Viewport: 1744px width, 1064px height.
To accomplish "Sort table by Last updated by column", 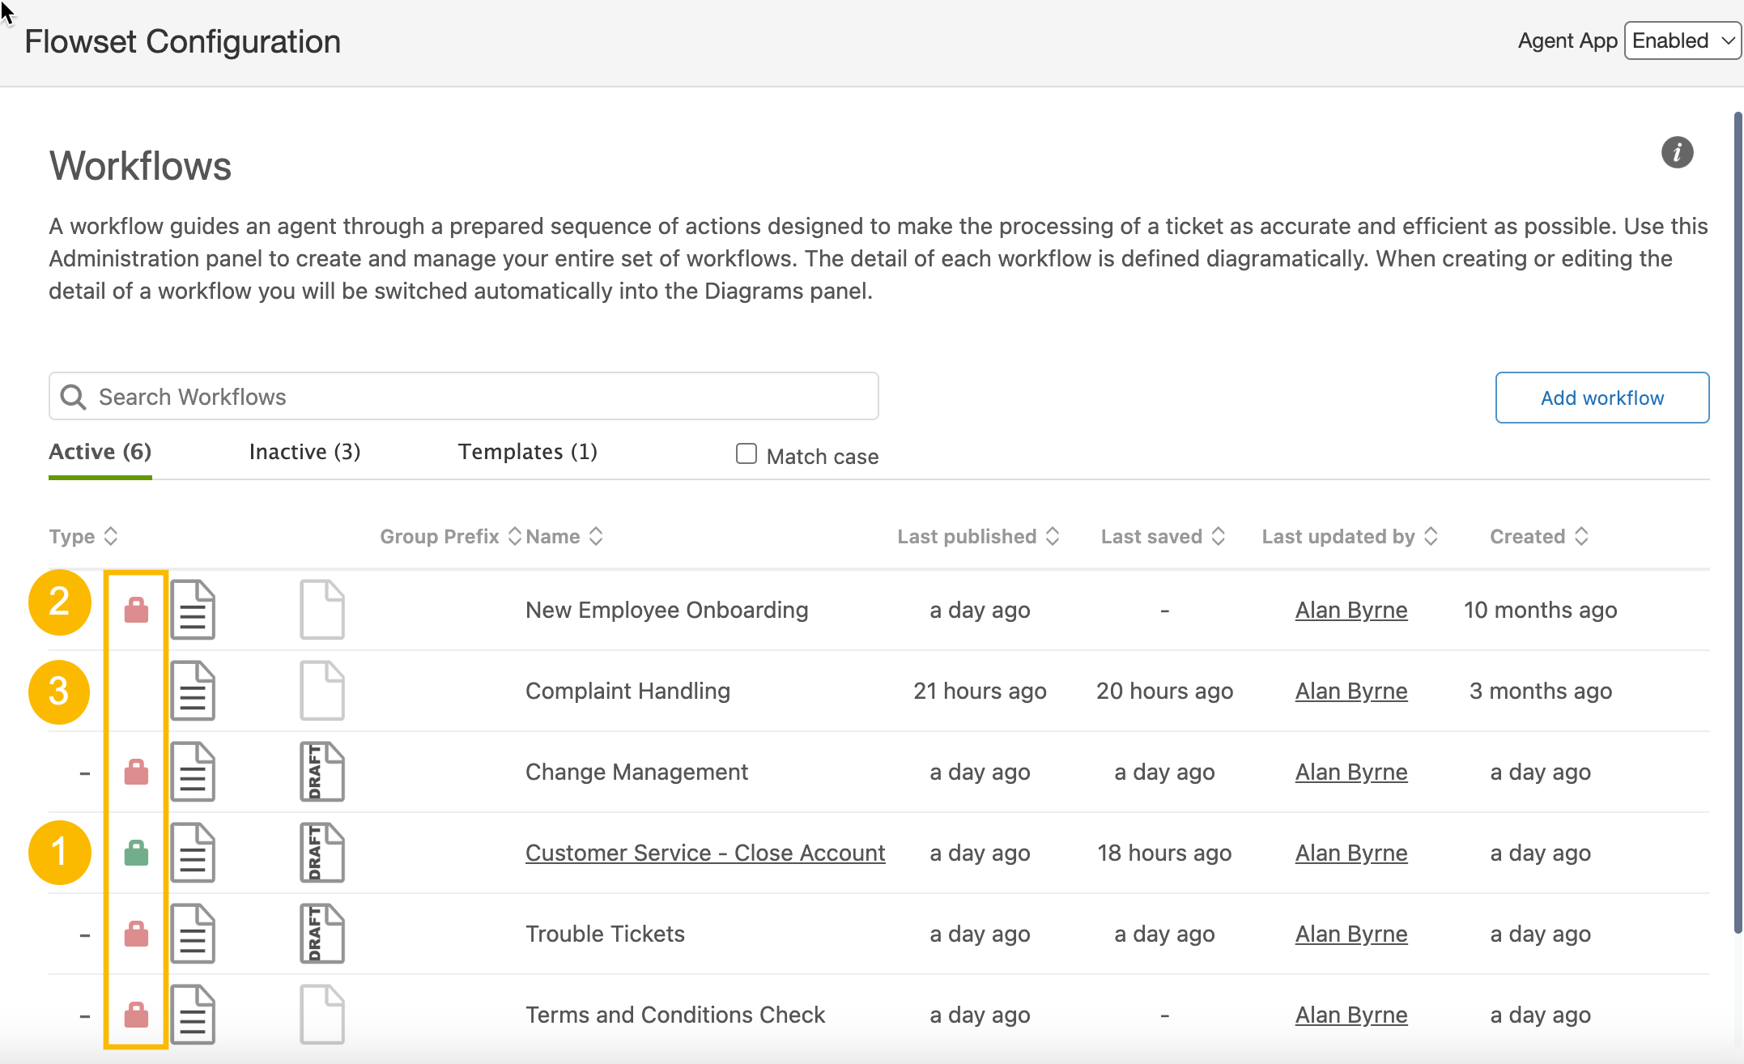I will point(1350,536).
